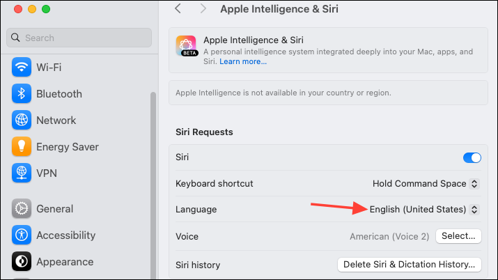This screenshot has width=498, height=280.
Task: Open the Learn more… link
Action: [x=243, y=61]
